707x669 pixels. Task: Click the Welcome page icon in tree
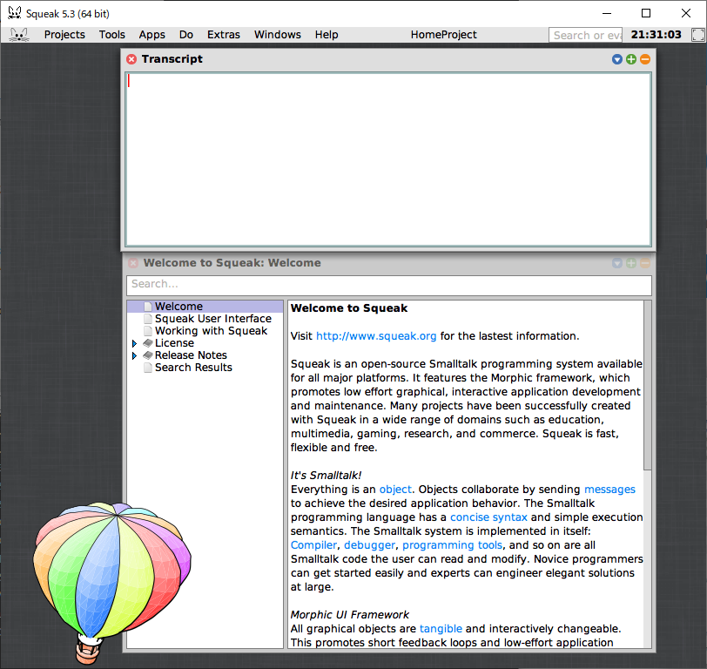(x=148, y=307)
